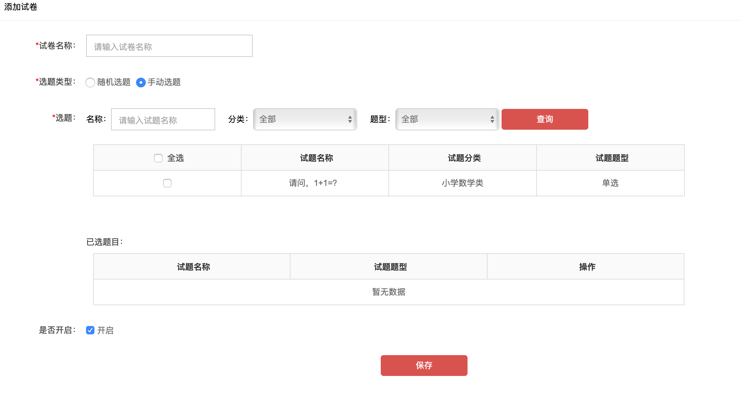Click the 题型 dropdown stepper arrows
Screen dimensions: 740x403
pyautogui.click(x=492, y=119)
